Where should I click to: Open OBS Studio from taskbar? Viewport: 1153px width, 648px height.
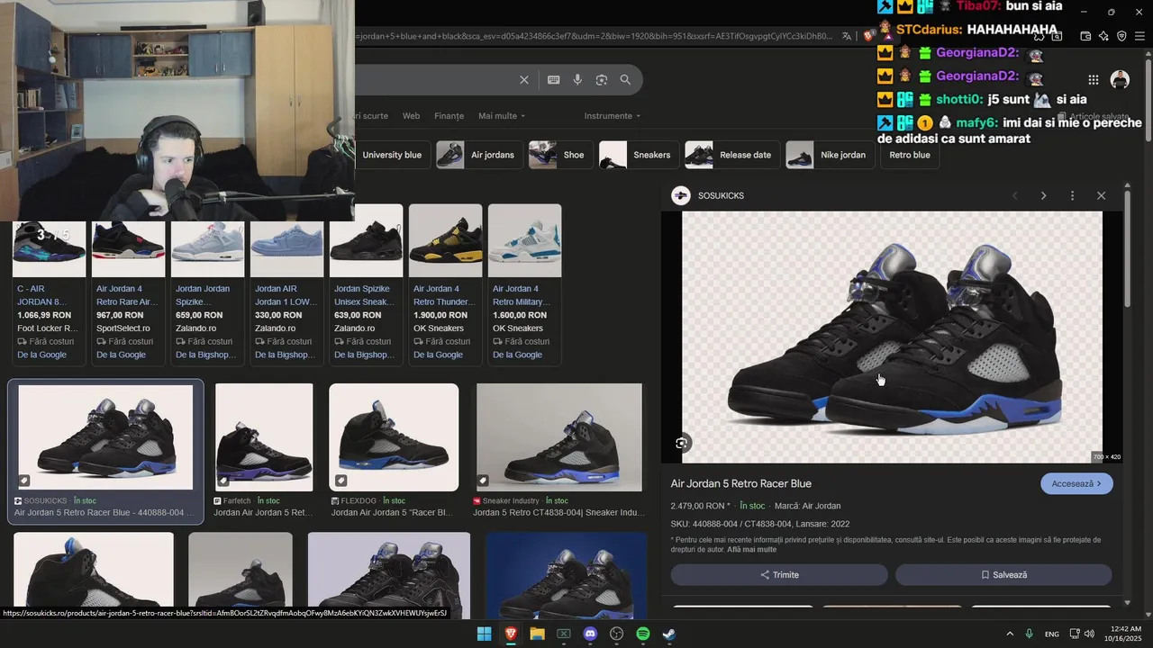pos(616,634)
